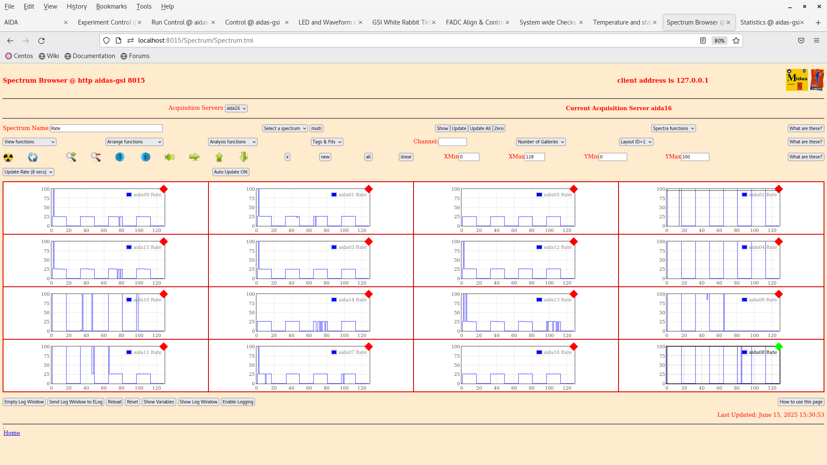
Task: Click the blue refresh arrows icon
Action: pyautogui.click(x=33, y=157)
